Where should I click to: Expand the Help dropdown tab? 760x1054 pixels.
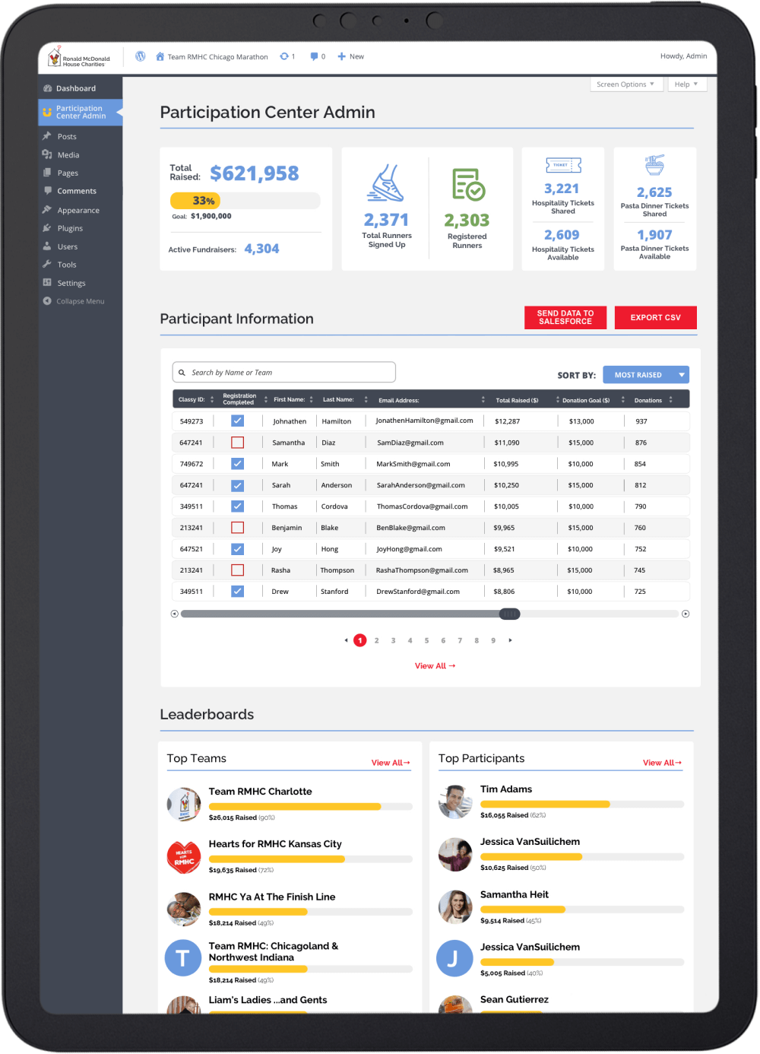(x=686, y=84)
